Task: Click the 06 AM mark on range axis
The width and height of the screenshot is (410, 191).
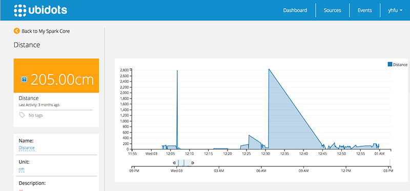Action: pos(261,171)
